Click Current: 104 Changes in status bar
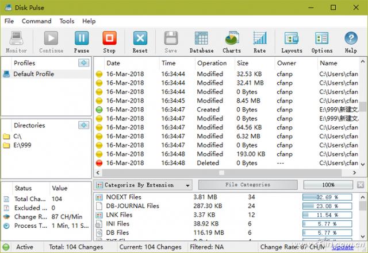Image resolution: width=368 pixels, height=253 pixels. (x=150, y=247)
